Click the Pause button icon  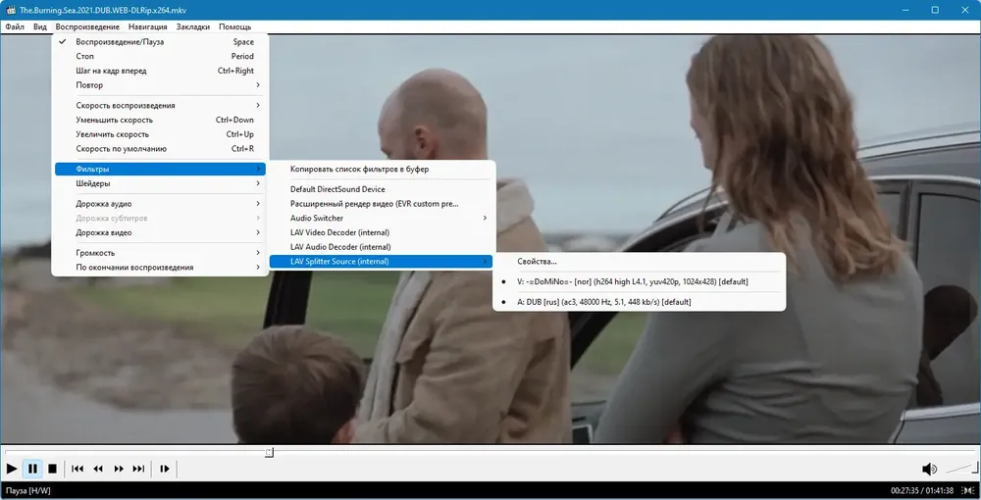(32, 468)
